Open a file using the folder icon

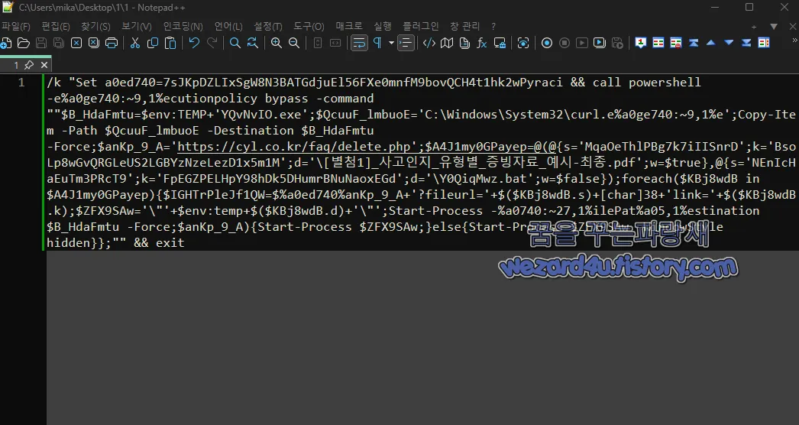(24, 43)
